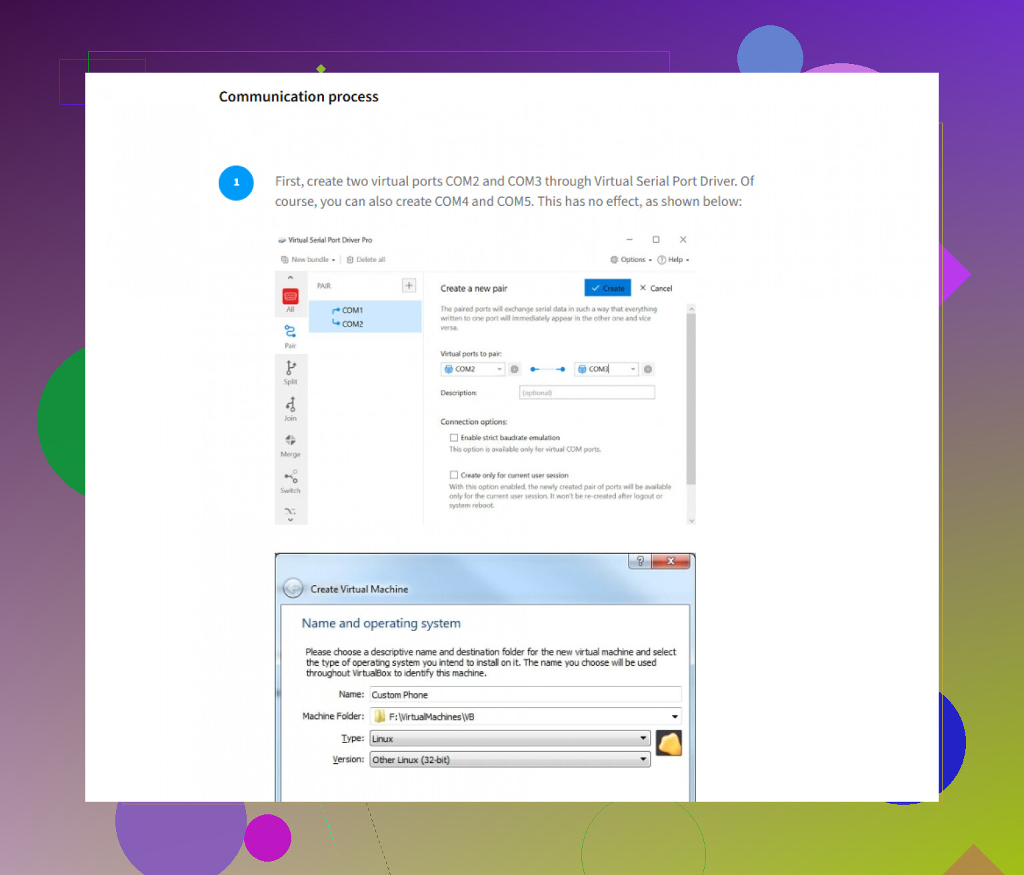Screen dimensions: 1024x875
Task: Click the plus icon beside PAIR
Action: pyautogui.click(x=409, y=285)
